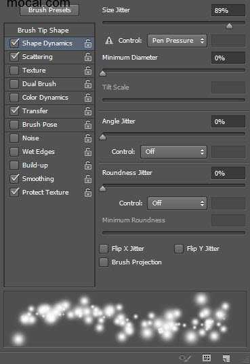The width and height of the screenshot is (250, 364).
Task: Disable the Scattering checkbox
Action: click(x=14, y=57)
